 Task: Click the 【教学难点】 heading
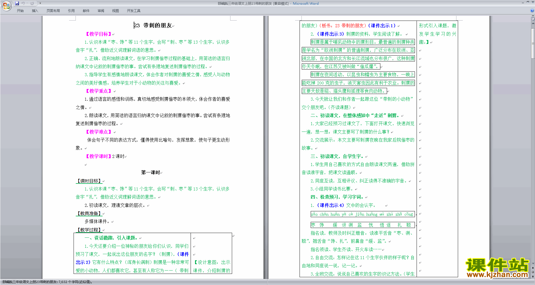click(x=99, y=132)
